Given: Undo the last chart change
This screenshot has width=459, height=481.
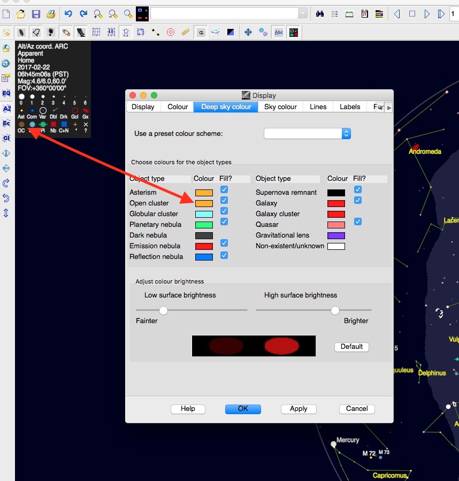Looking at the screenshot, I should [68, 14].
